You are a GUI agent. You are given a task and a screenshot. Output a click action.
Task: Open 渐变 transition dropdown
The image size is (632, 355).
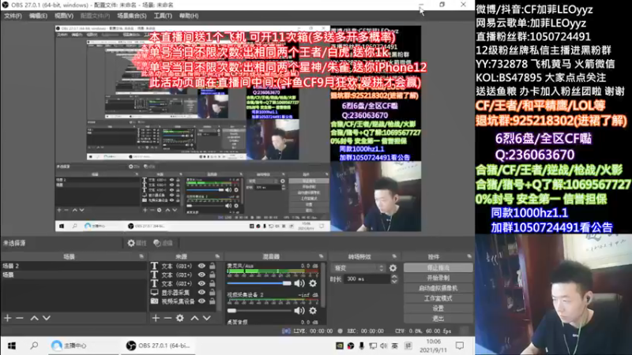click(x=359, y=267)
